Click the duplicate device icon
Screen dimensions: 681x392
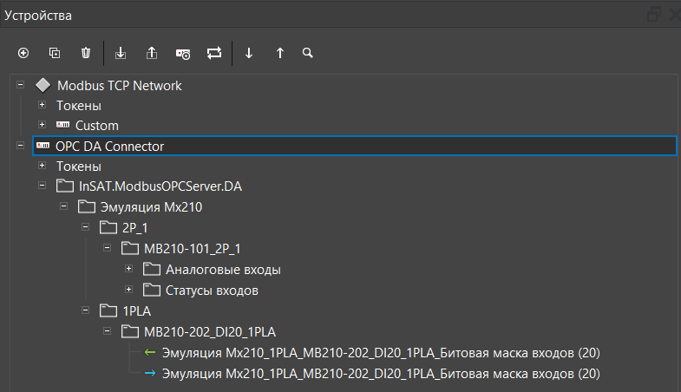tap(55, 53)
